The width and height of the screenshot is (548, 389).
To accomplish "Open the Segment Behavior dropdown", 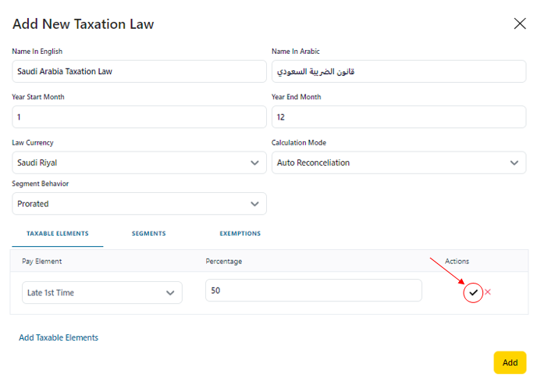I will pos(139,204).
